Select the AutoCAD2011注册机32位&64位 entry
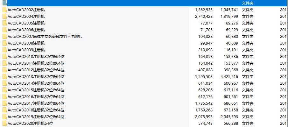The image size is (288, 127). (x=36, y=63)
